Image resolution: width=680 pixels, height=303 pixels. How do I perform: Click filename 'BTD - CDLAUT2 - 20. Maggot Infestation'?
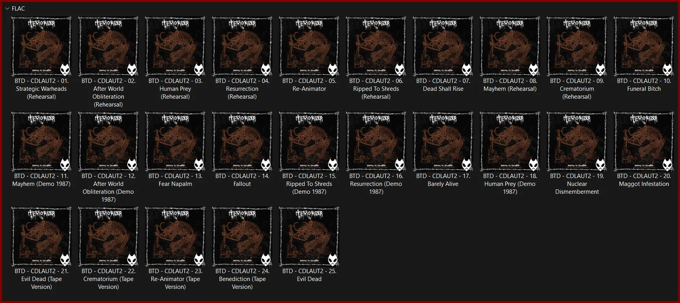[644, 180]
